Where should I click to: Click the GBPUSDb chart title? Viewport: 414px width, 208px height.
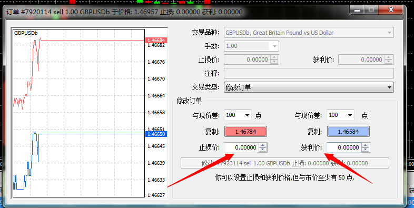pos(26,33)
